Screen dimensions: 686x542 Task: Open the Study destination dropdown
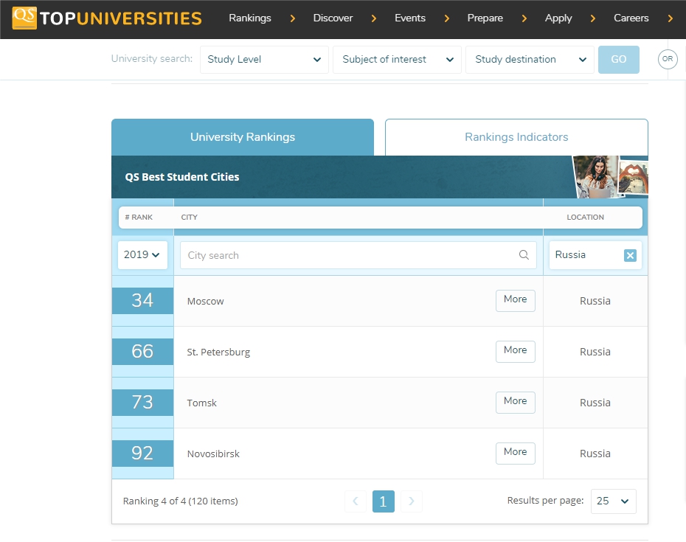coord(530,60)
